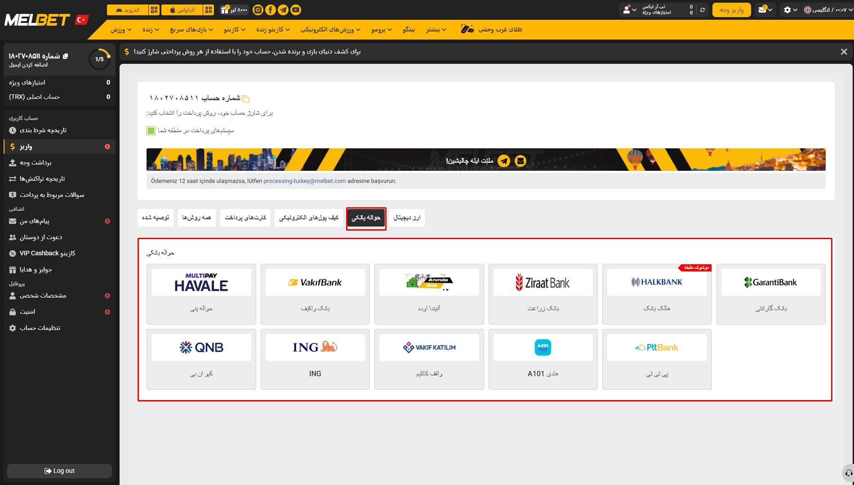The height and width of the screenshot is (485, 854).
Task: Choose VakifBank payment method
Action: pyautogui.click(x=315, y=294)
